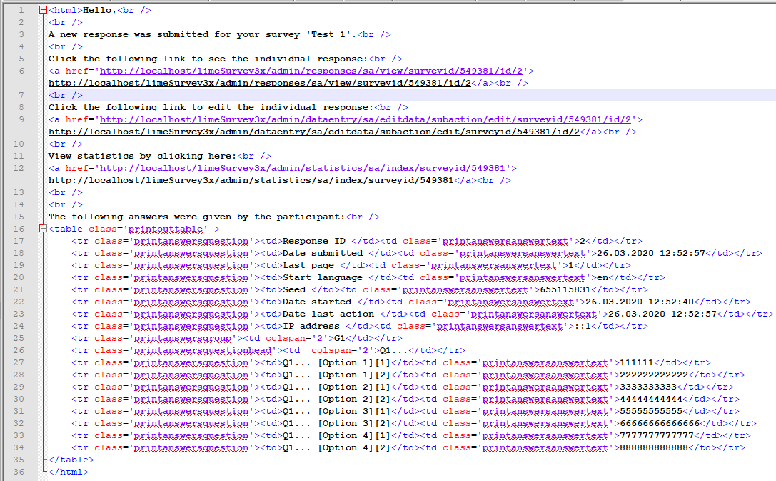Click the 'printouttable' class name on line 16
The width and height of the screenshot is (776, 481).
165,229
